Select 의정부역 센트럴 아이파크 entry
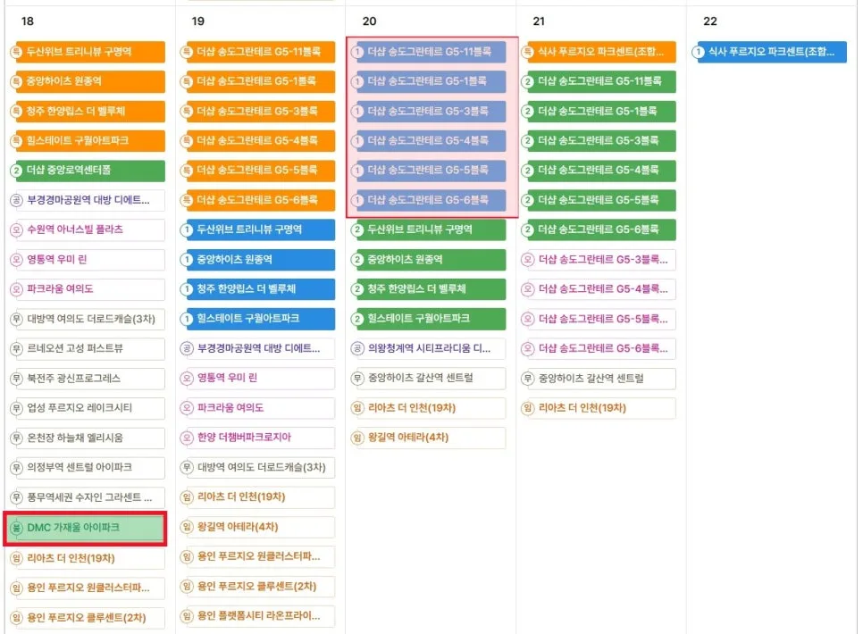 88,467
